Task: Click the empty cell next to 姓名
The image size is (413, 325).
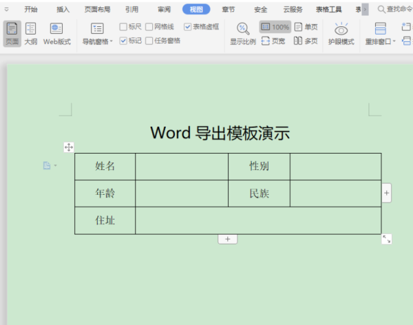Action: click(182, 166)
